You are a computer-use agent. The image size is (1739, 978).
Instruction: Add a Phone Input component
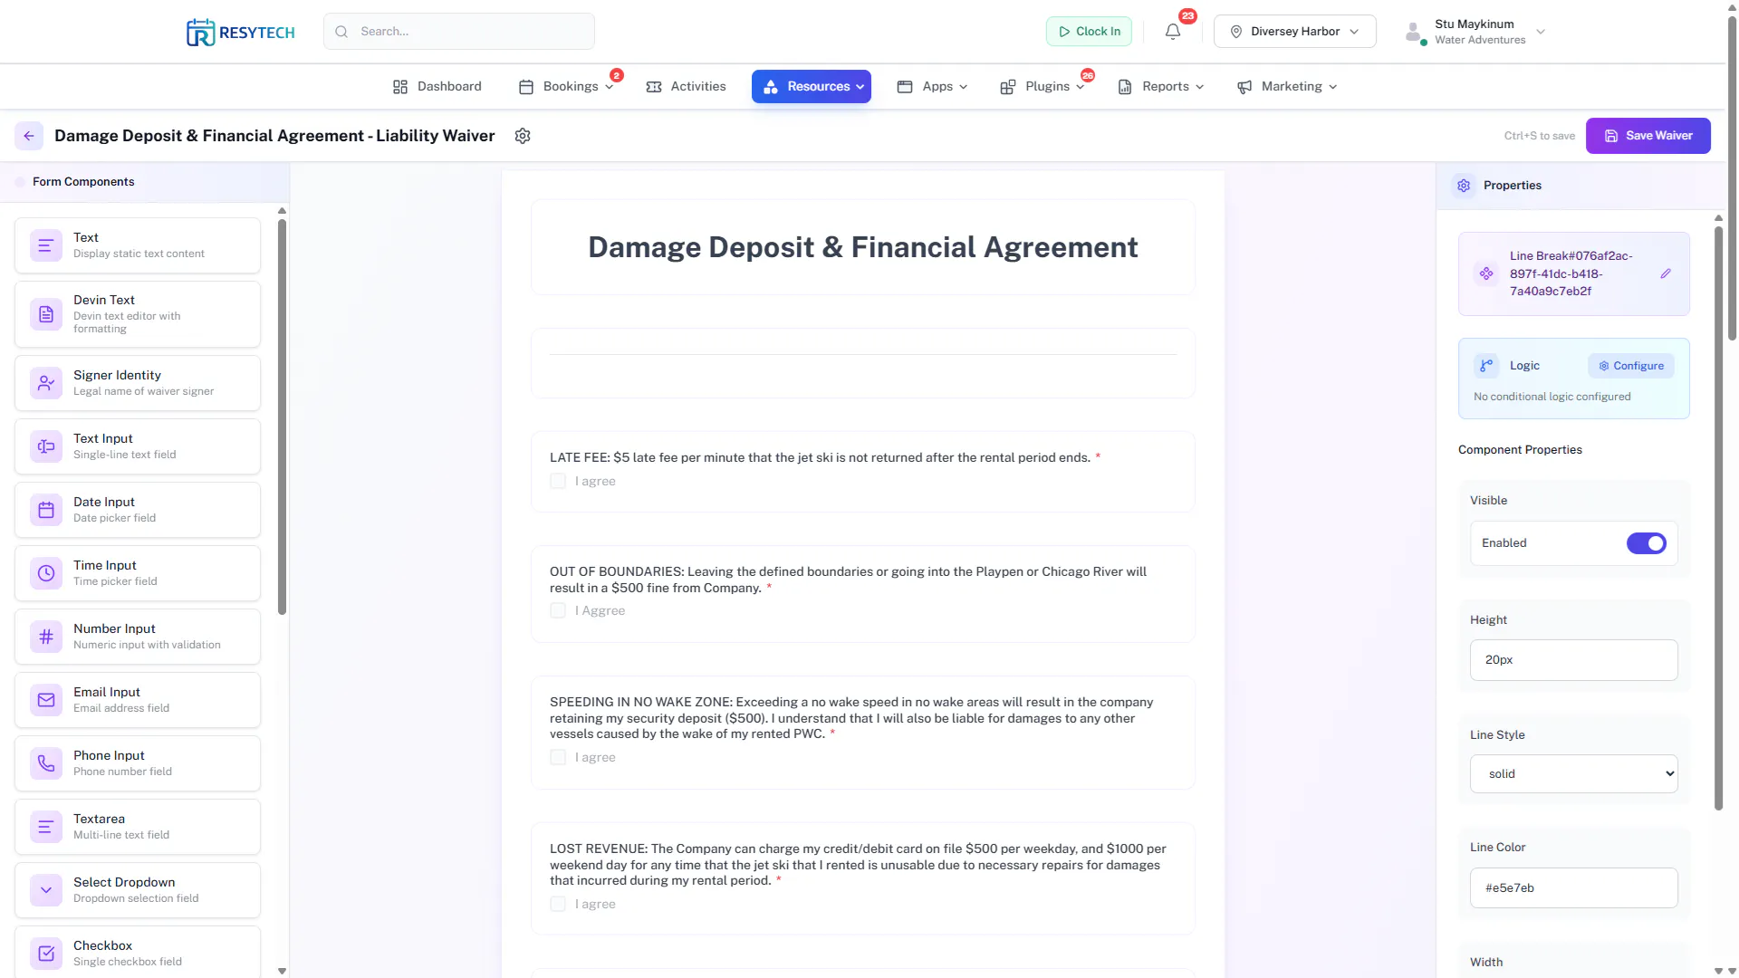point(138,763)
